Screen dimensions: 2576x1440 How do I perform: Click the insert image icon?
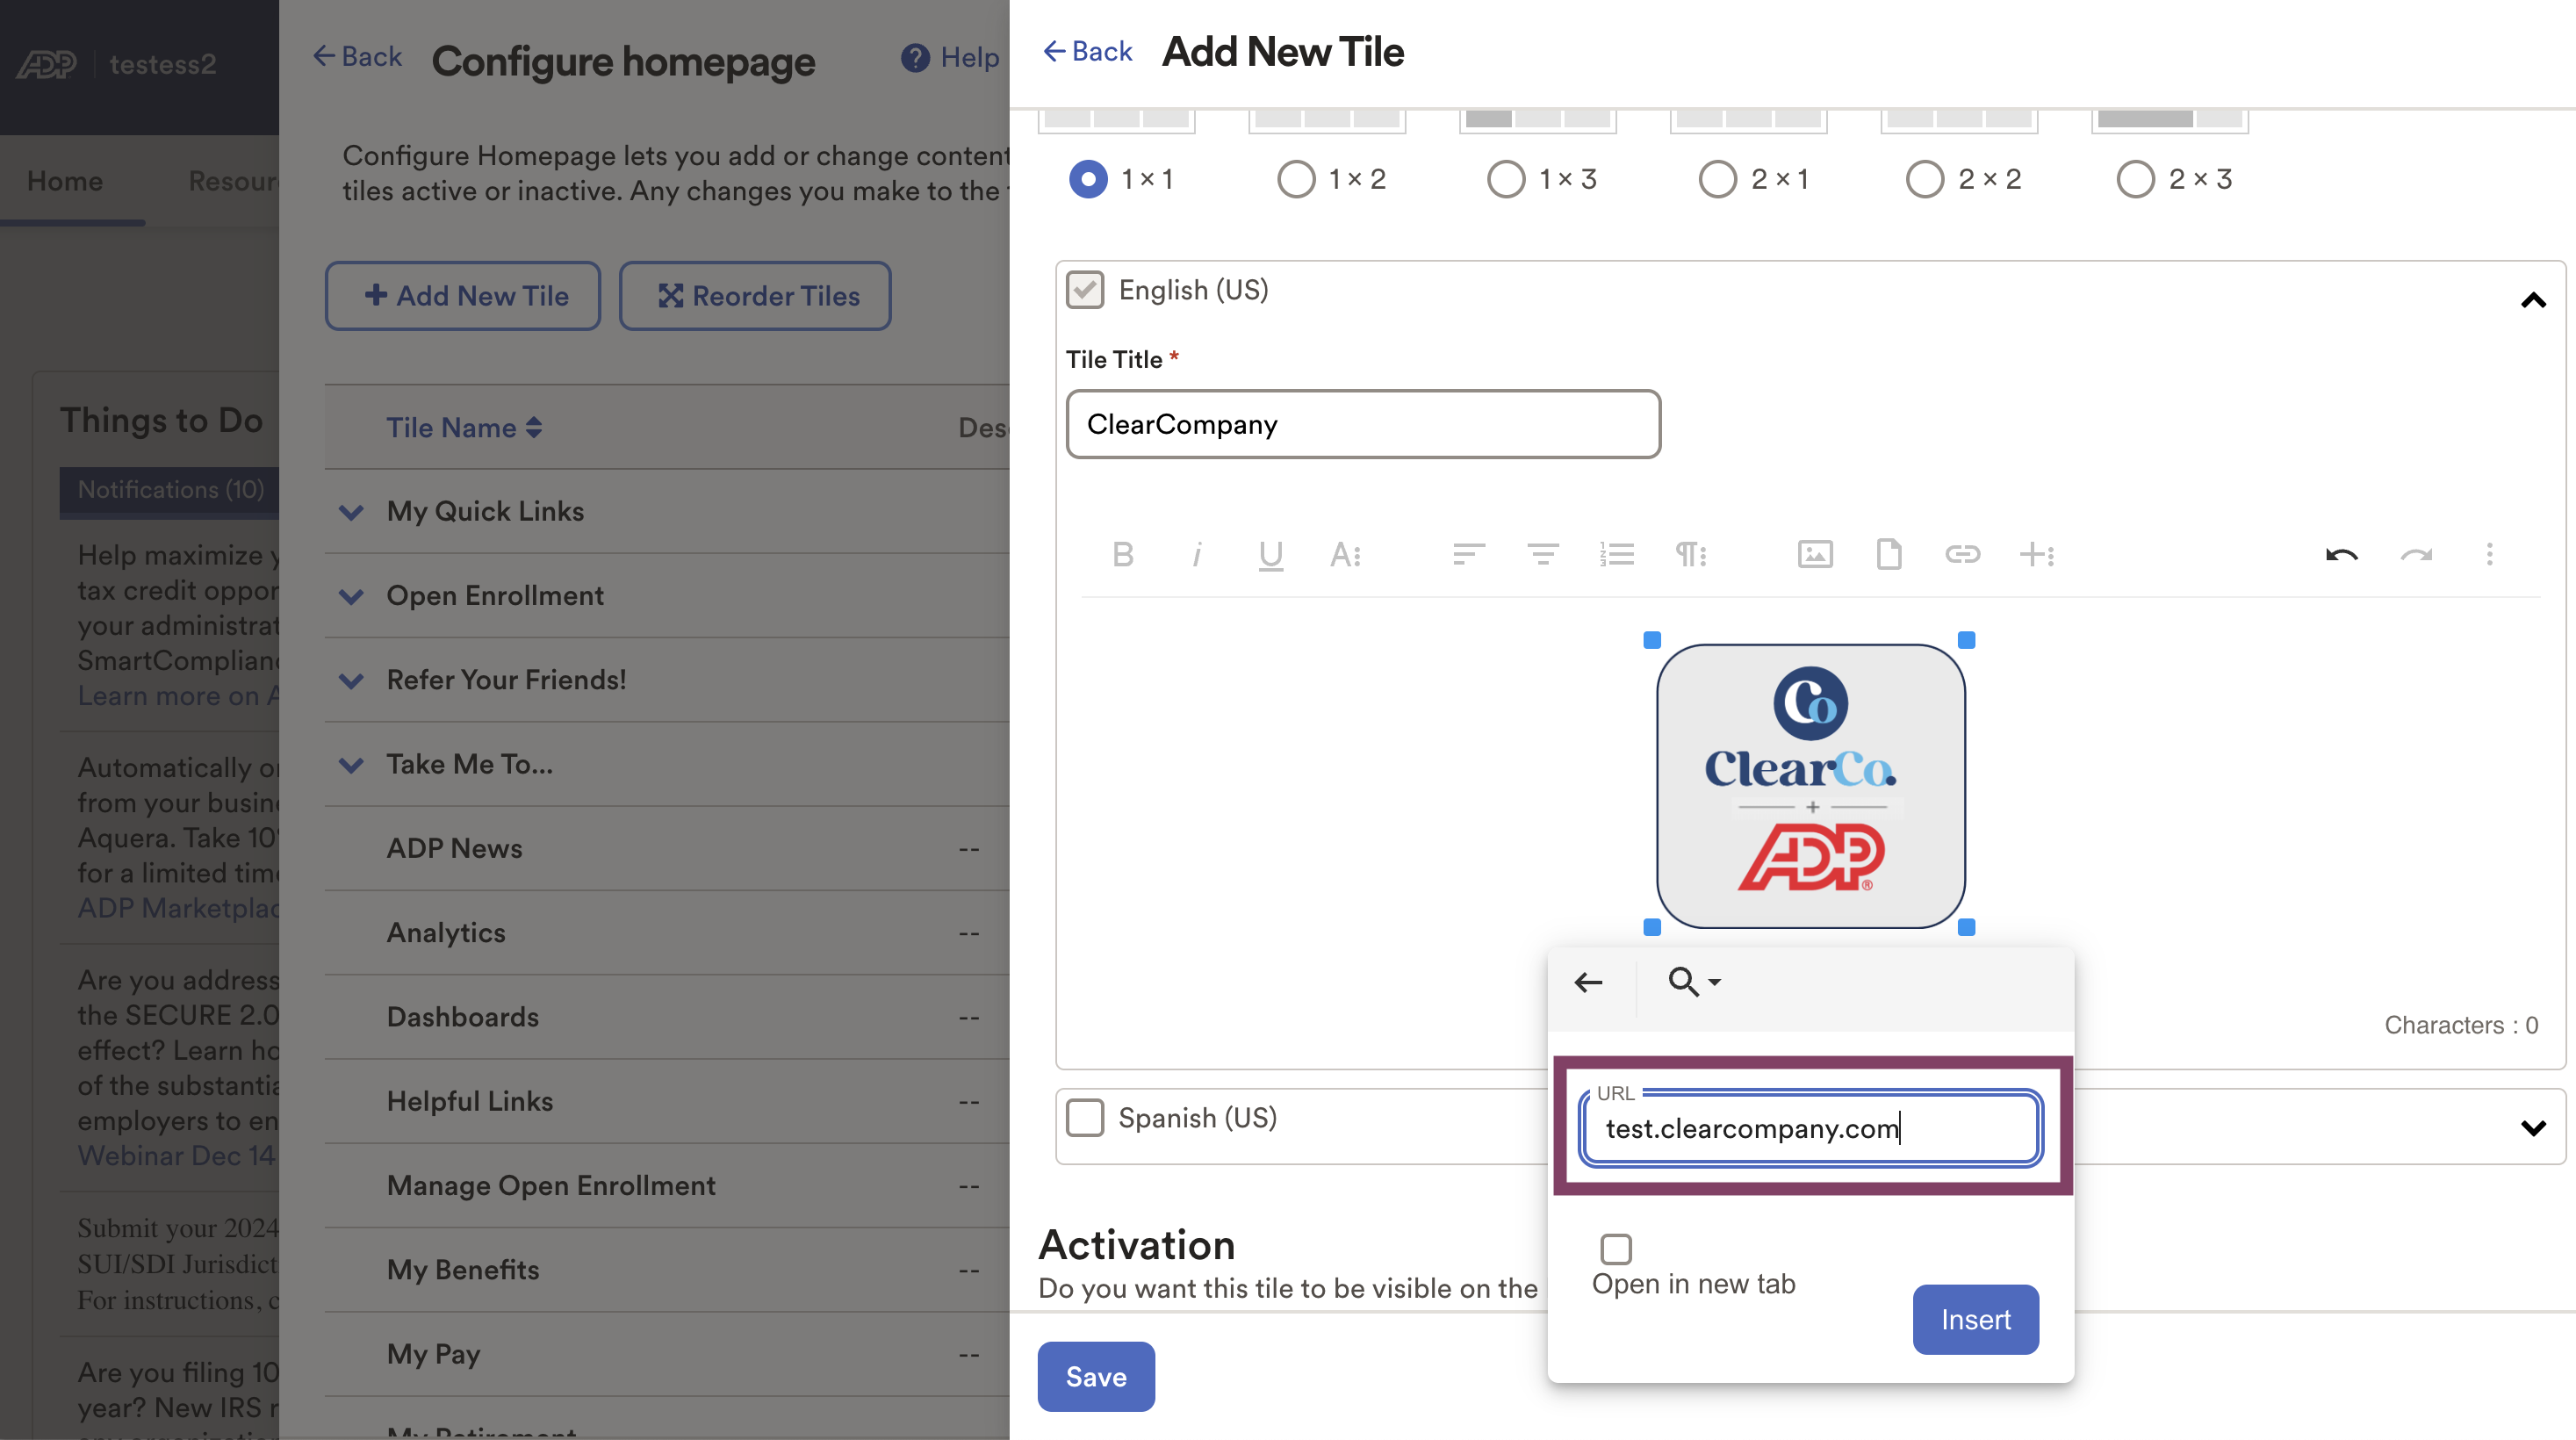(x=1815, y=554)
